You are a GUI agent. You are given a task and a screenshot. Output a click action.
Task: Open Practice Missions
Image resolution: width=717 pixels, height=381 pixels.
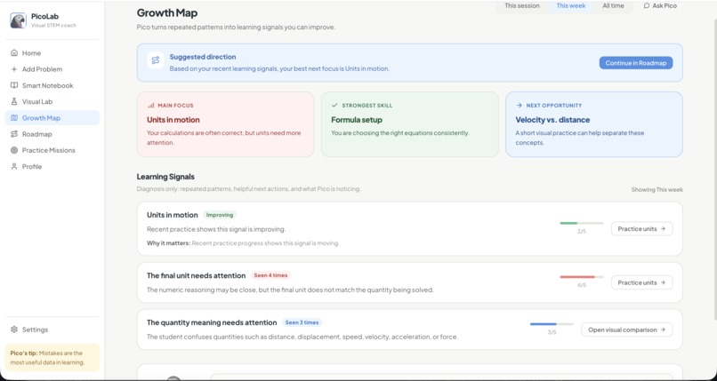52,150
